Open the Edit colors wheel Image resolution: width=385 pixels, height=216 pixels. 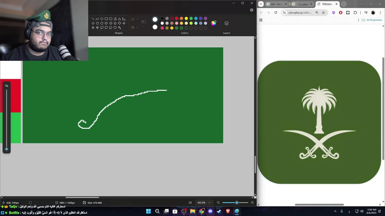213,23
